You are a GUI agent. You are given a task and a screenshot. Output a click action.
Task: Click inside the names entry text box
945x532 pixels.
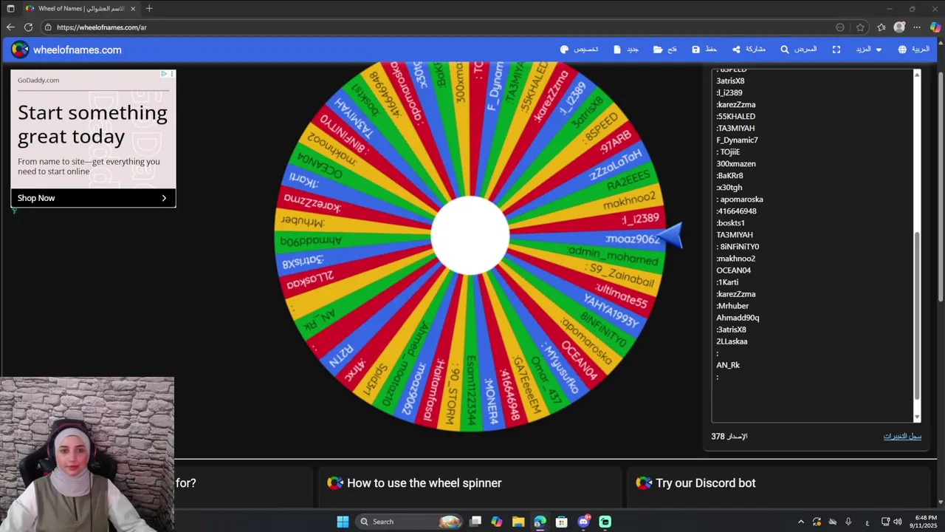click(812, 245)
